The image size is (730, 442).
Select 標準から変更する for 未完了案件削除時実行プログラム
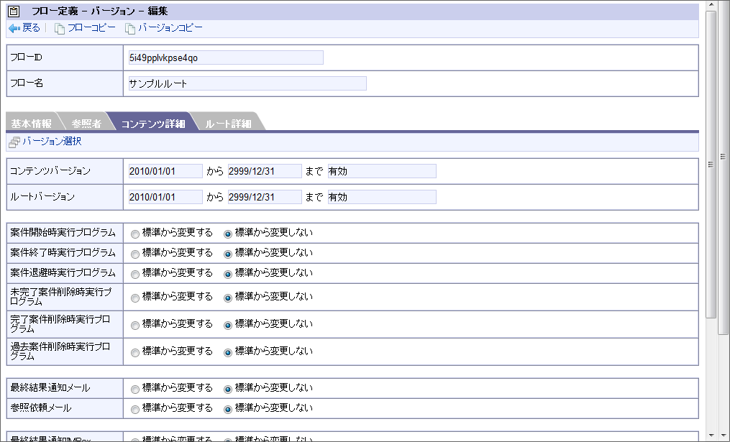click(x=135, y=298)
